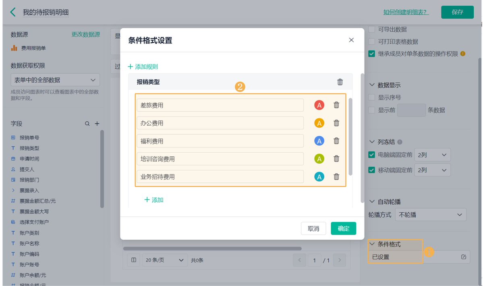
Task: Select the 报销类型 field
Action: point(29,148)
